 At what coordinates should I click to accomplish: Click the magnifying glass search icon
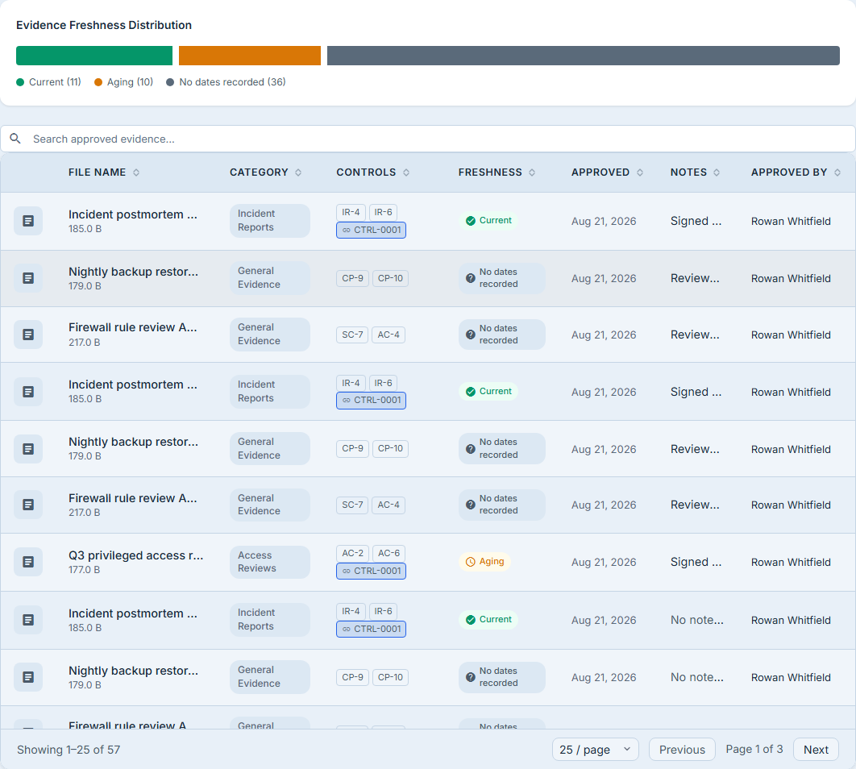coord(15,139)
